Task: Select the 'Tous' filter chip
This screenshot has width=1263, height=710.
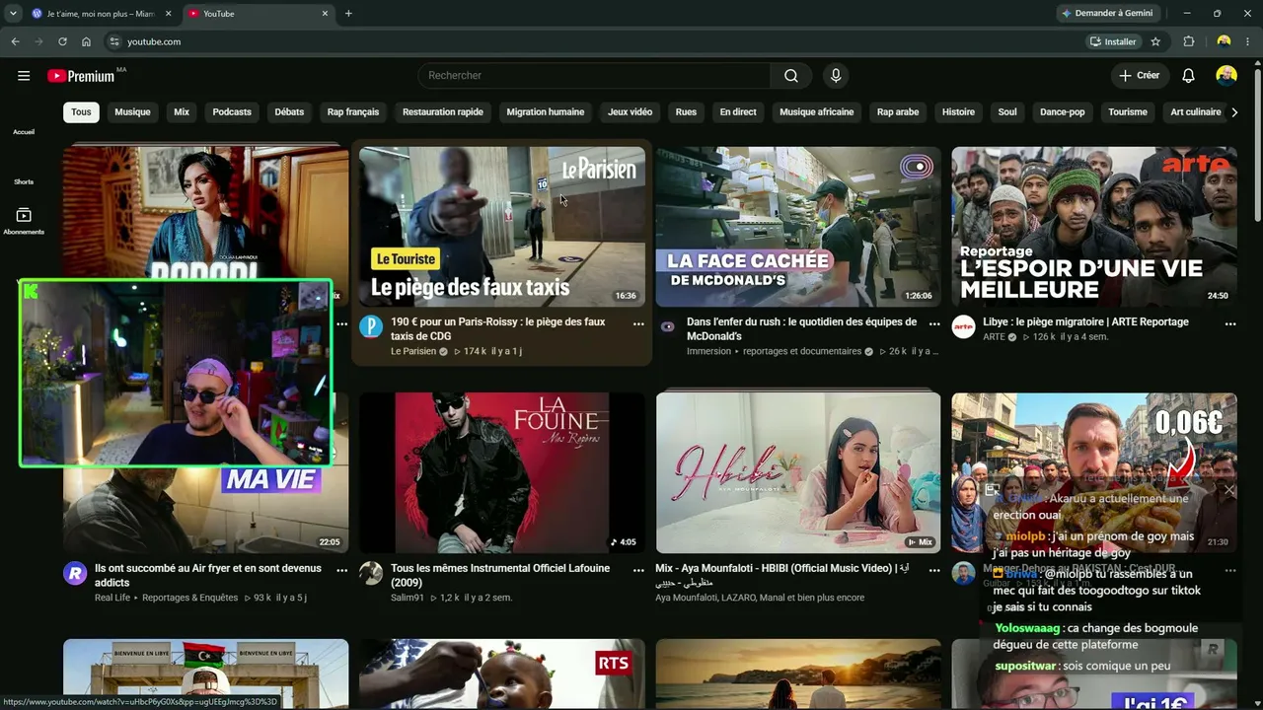Action: click(x=81, y=112)
